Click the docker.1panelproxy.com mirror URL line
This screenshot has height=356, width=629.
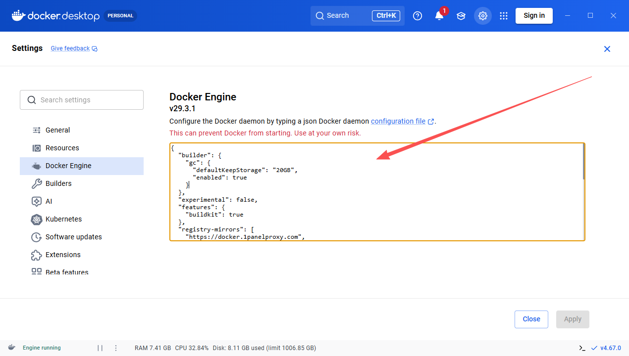pyautogui.click(x=245, y=237)
